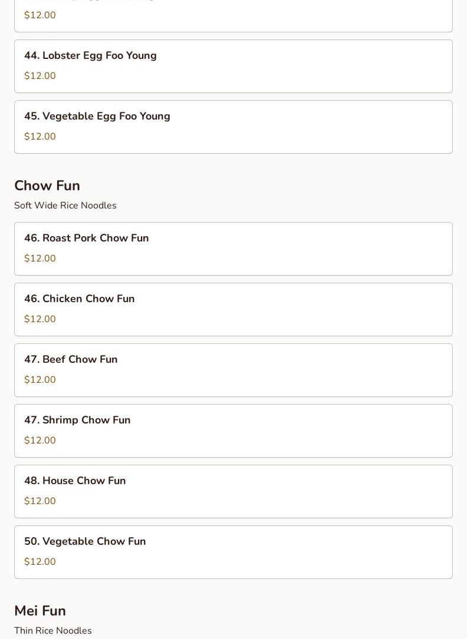Image resolution: width=467 pixels, height=639 pixels.
Task: Click the Soft Wide Rice Noodles description
Action: [x=65, y=206]
